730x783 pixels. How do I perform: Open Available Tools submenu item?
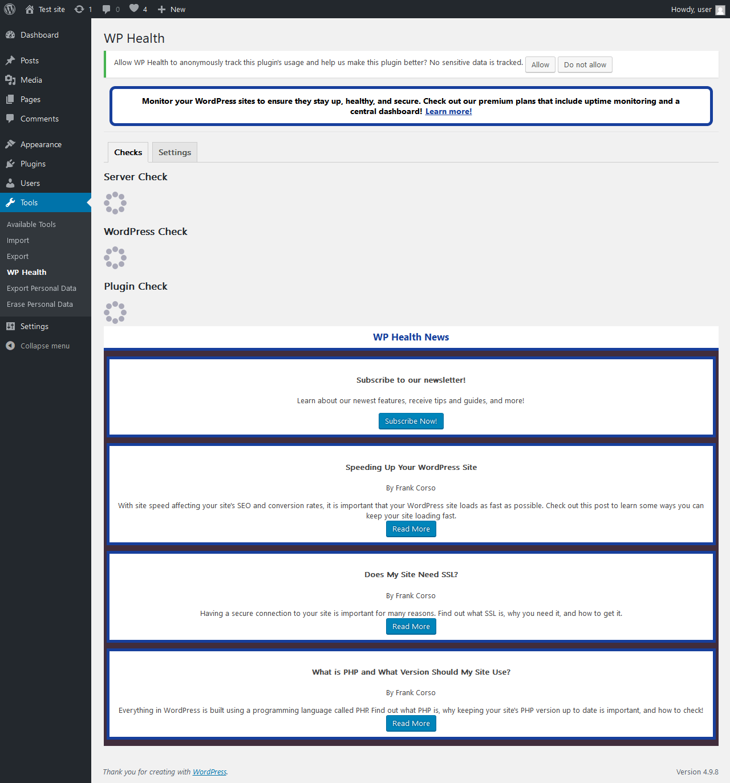31,224
